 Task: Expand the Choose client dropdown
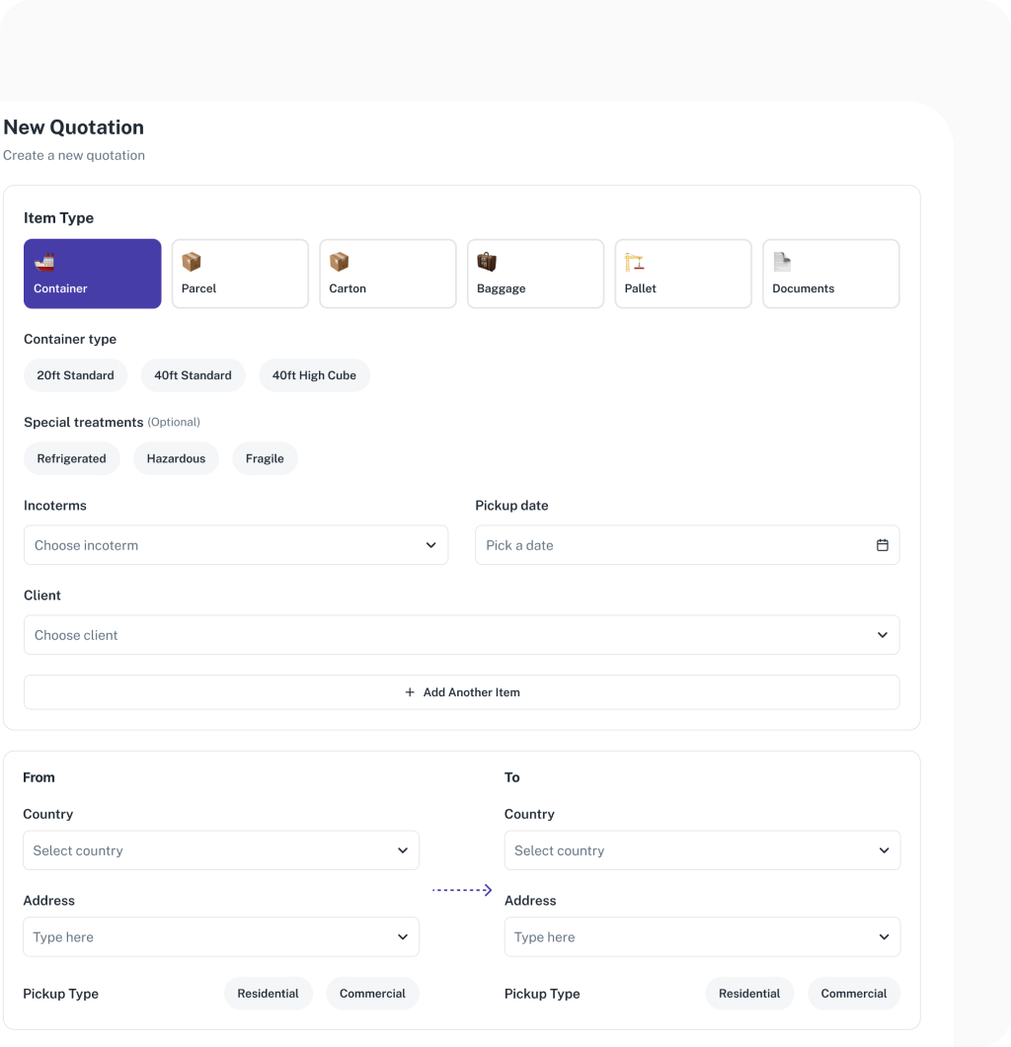click(x=462, y=634)
